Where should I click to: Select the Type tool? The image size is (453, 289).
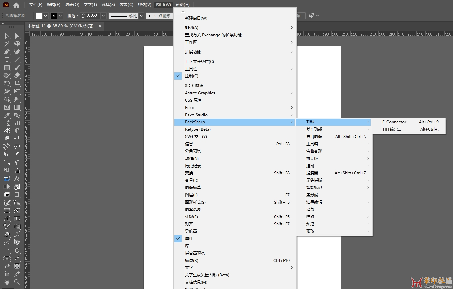pyautogui.click(x=7, y=60)
